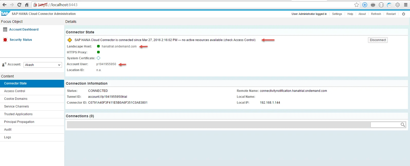Click the browser forward arrow
Screen dimensions: 410x166
12,5
